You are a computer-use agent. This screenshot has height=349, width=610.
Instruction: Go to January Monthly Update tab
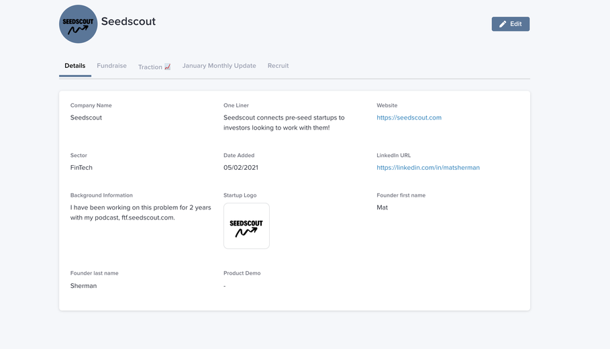point(219,66)
